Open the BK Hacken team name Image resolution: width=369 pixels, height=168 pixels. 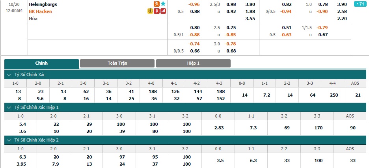(x=41, y=11)
